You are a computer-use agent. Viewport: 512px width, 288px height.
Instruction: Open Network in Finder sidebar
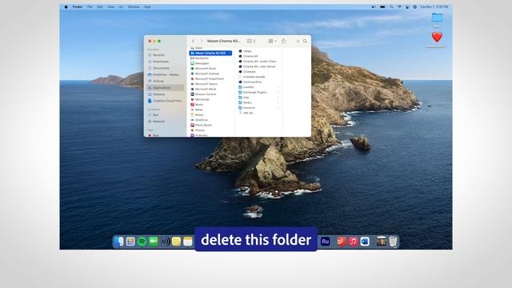pos(158,122)
